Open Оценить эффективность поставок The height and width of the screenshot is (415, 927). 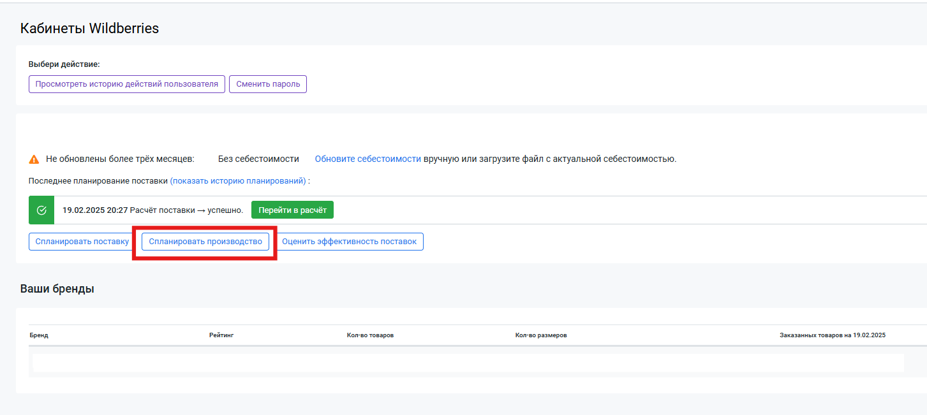pos(349,242)
